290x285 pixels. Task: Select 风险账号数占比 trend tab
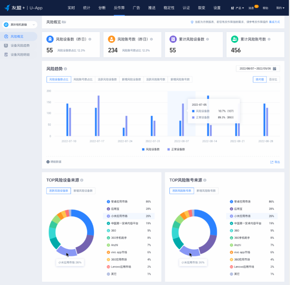point(83,79)
